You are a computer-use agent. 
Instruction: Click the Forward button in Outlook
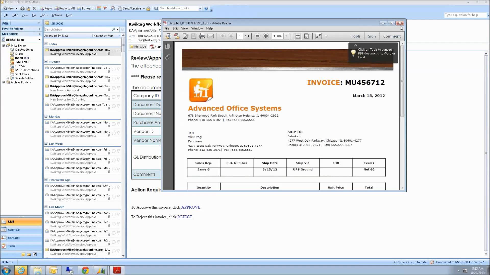click(85, 8)
